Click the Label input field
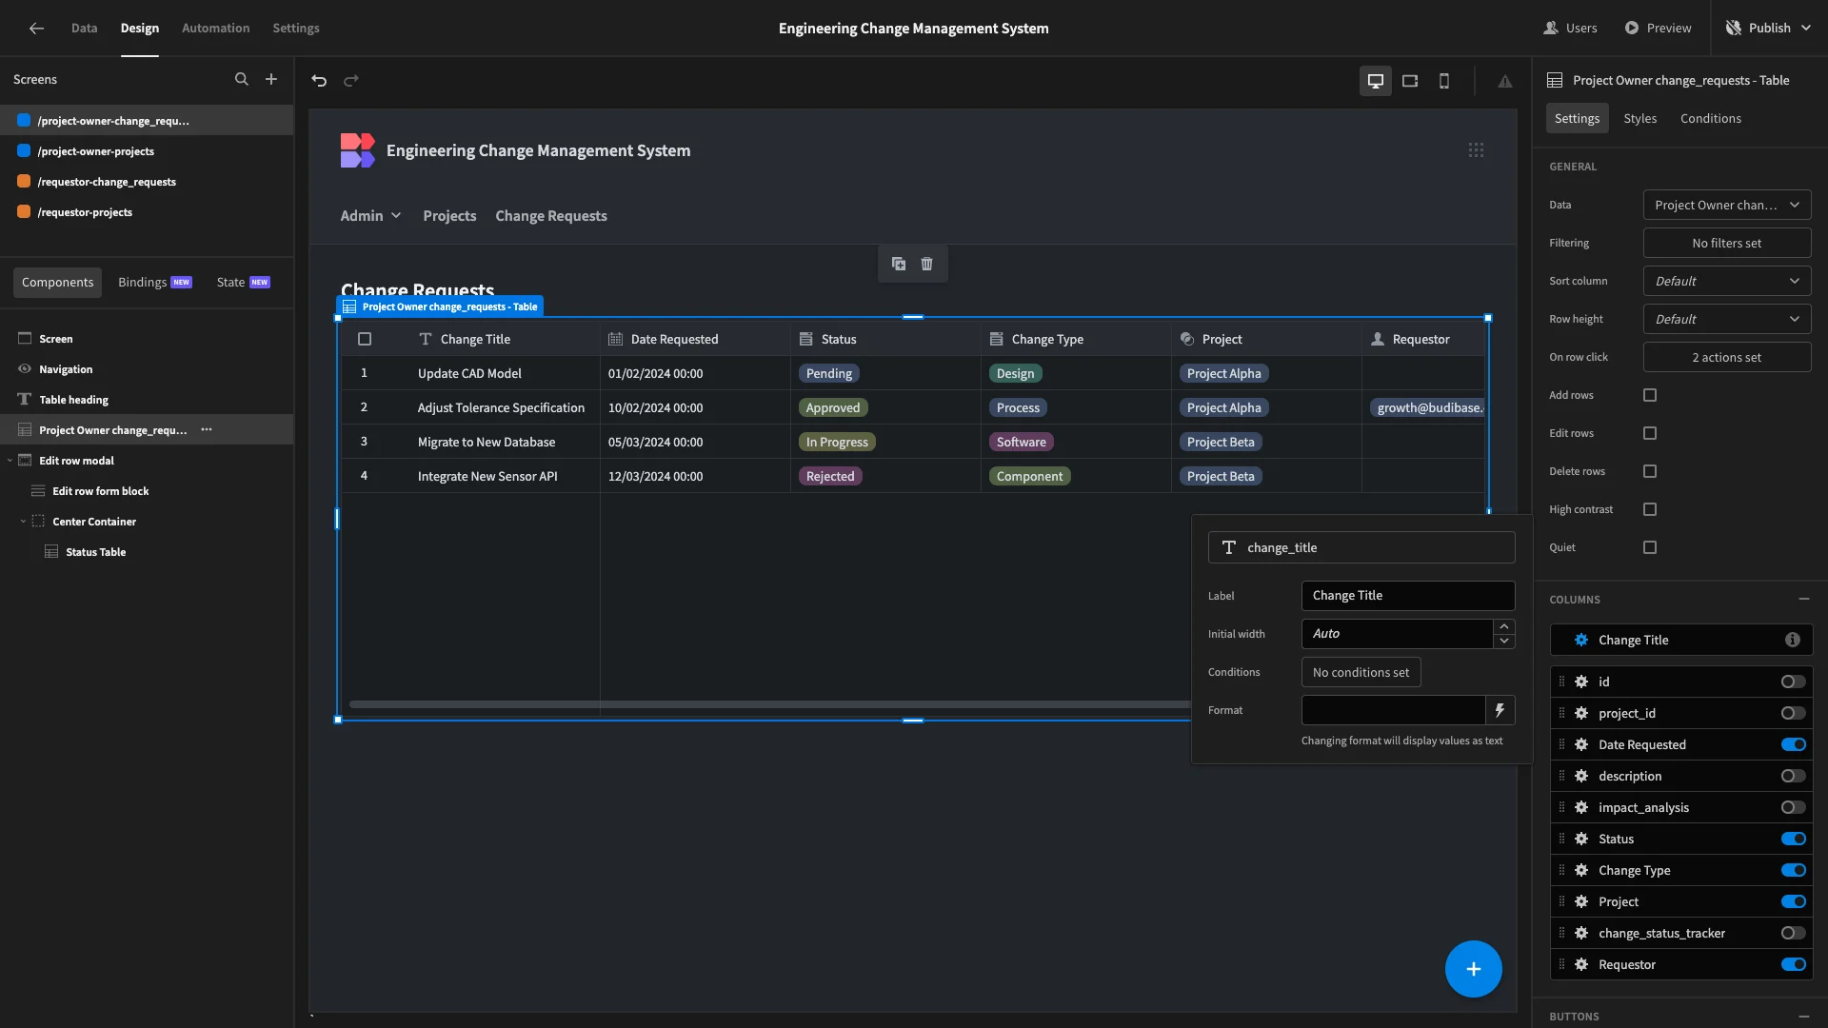 1408,596
